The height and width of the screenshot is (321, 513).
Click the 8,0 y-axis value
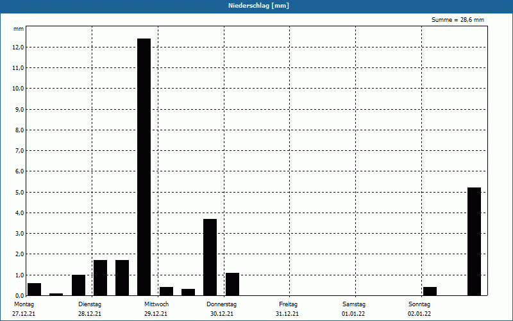(20, 130)
